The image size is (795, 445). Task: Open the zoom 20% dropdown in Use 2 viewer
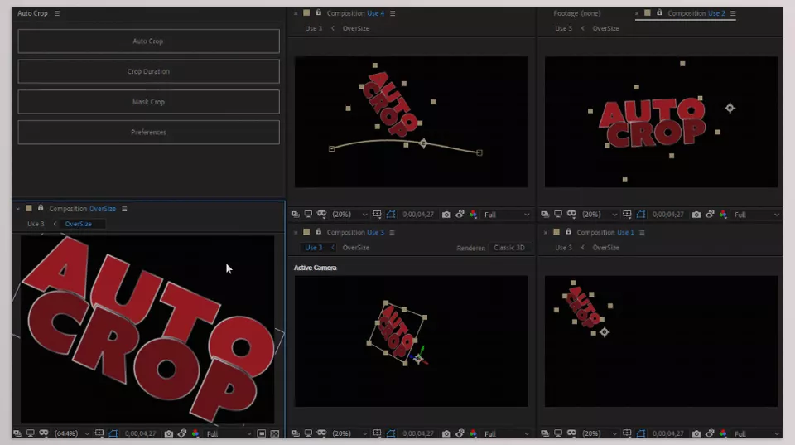600,215
